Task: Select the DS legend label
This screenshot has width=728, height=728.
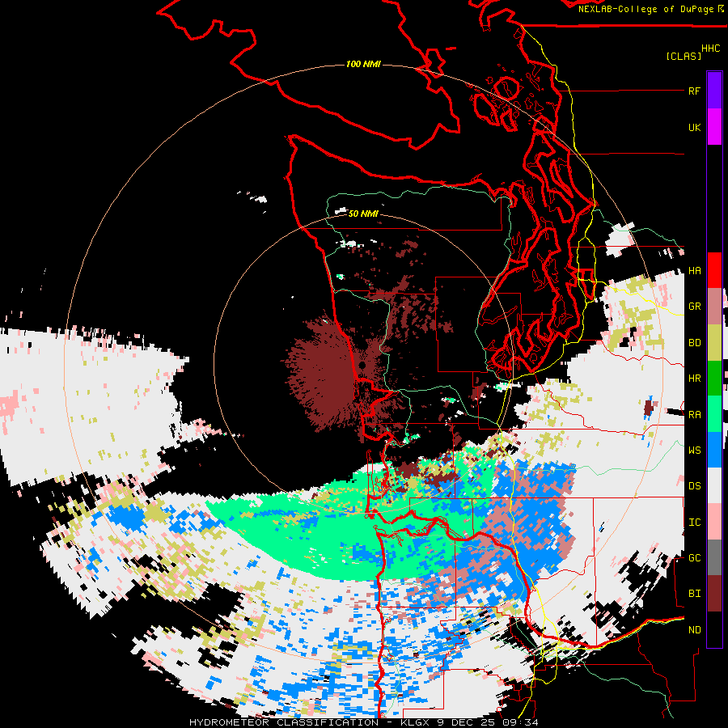Action: click(694, 486)
